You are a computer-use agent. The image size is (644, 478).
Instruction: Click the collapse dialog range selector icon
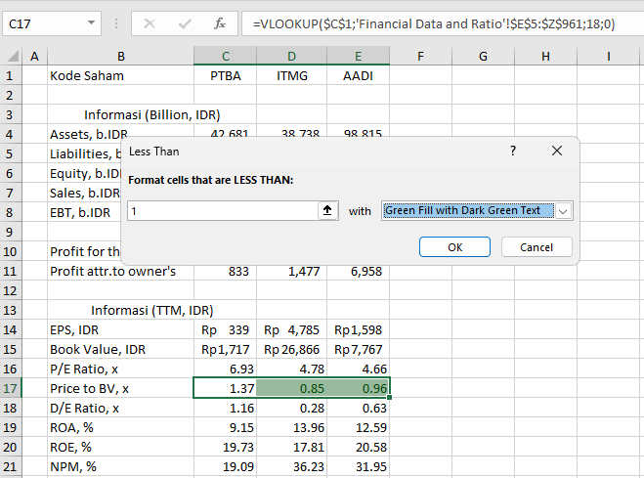(x=326, y=211)
